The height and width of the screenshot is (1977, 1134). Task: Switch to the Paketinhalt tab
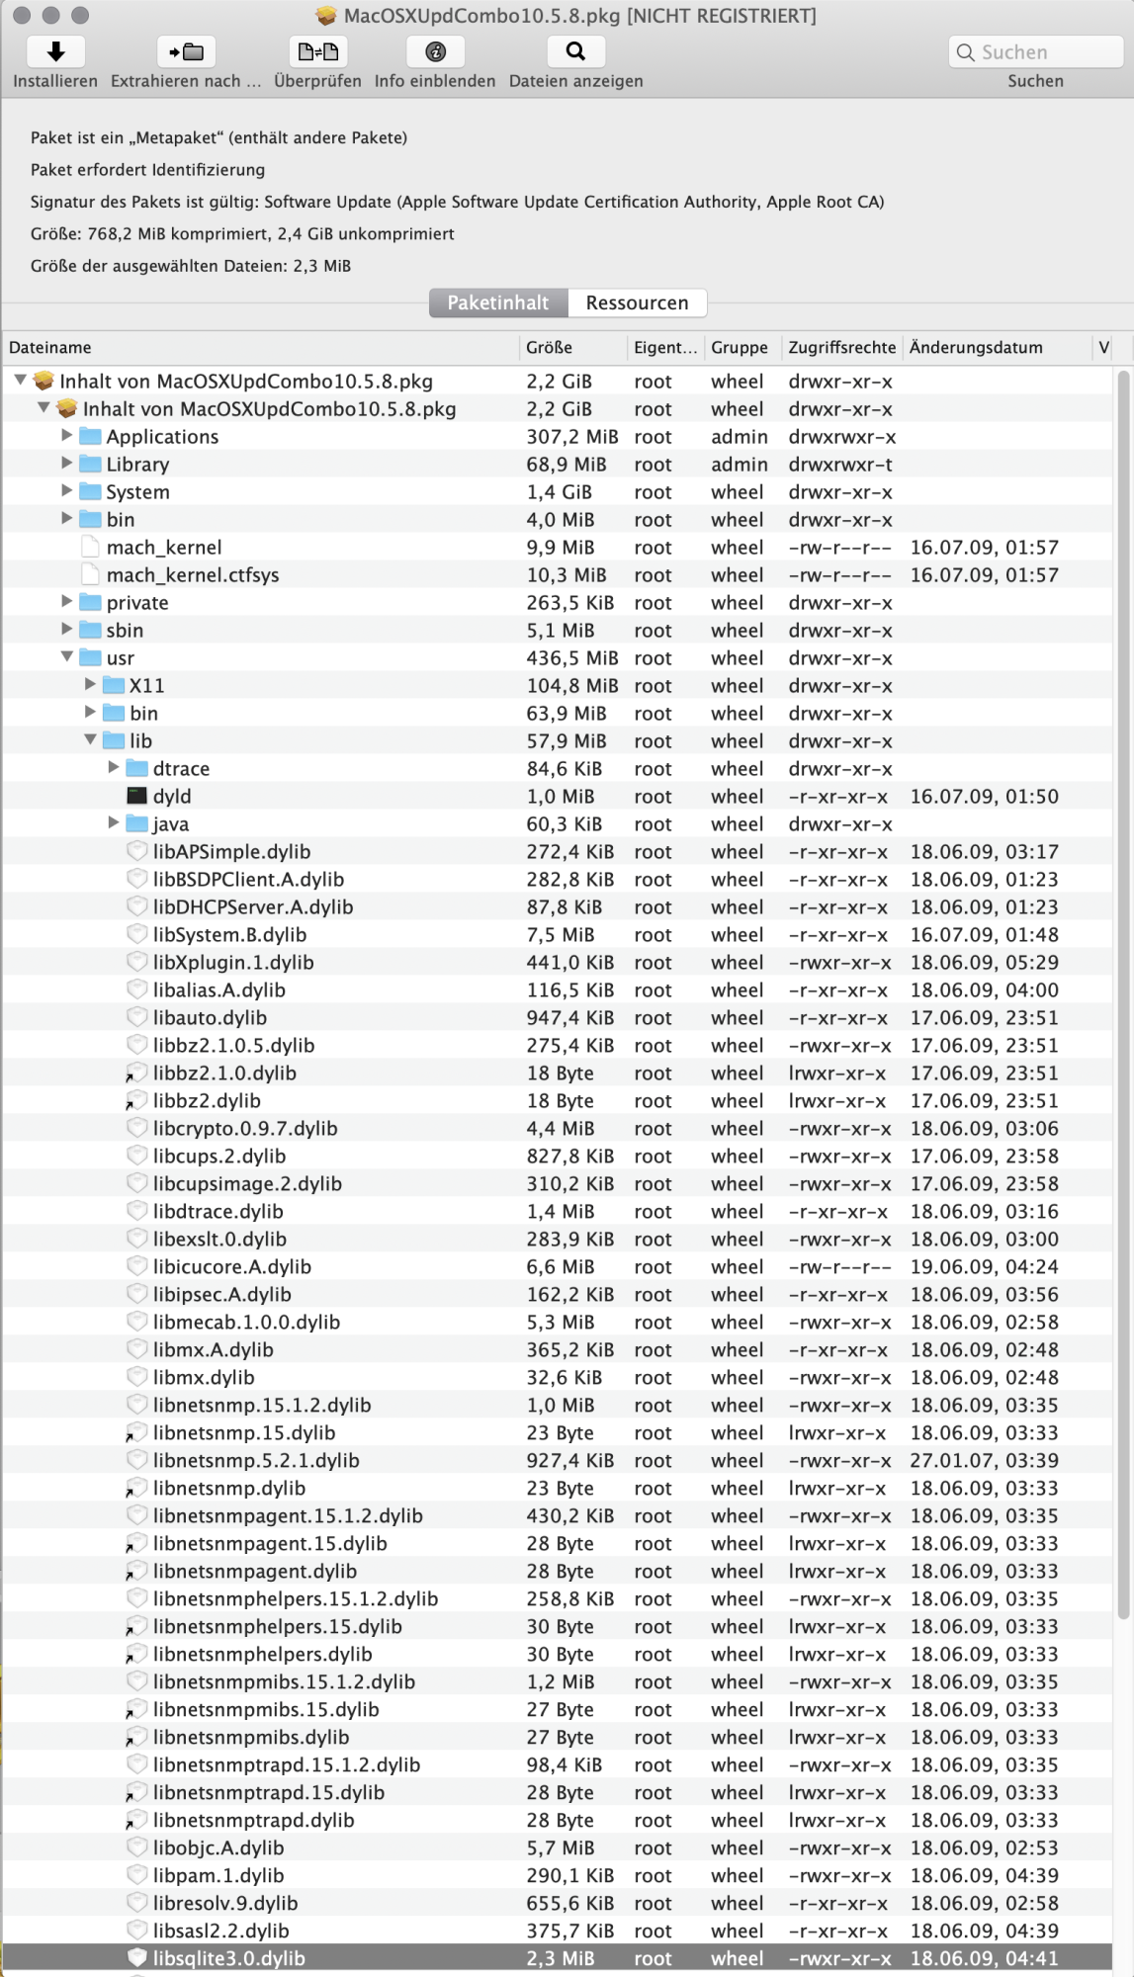(x=498, y=302)
